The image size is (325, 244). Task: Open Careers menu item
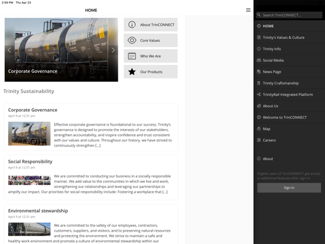(x=289, y=140)
